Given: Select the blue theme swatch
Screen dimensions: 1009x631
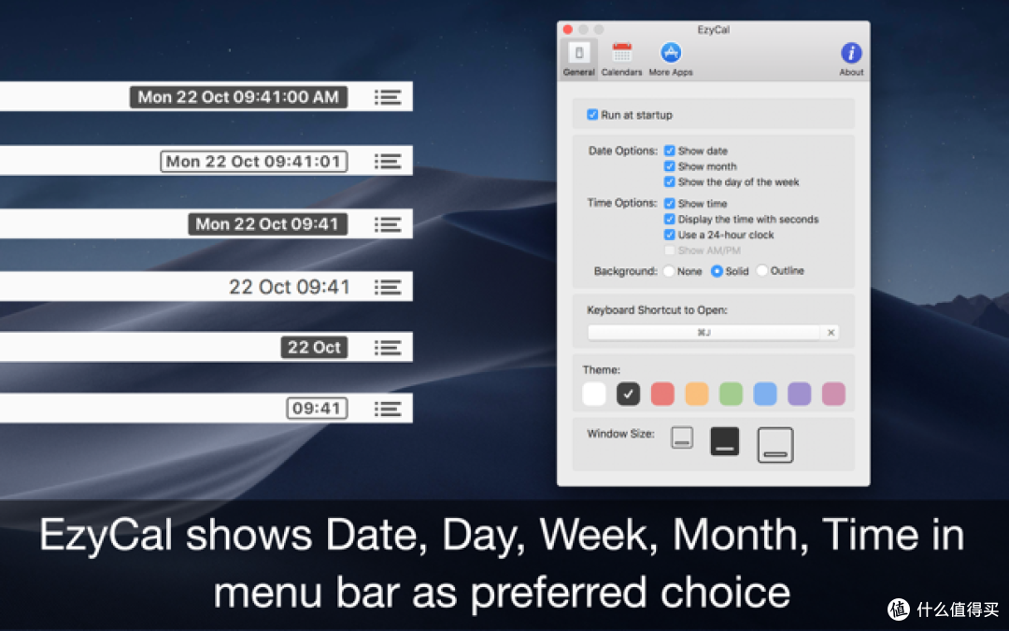Looking at the screenshot, I should click(x=764, y=394).
